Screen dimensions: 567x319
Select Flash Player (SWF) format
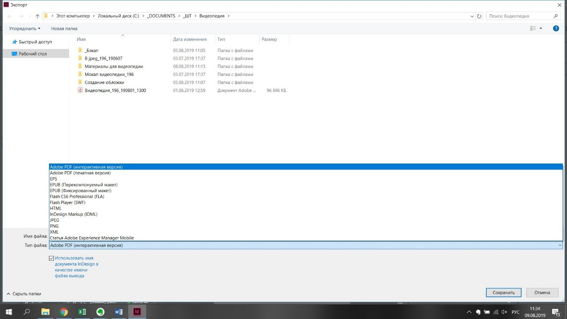[x=306, y=202]
